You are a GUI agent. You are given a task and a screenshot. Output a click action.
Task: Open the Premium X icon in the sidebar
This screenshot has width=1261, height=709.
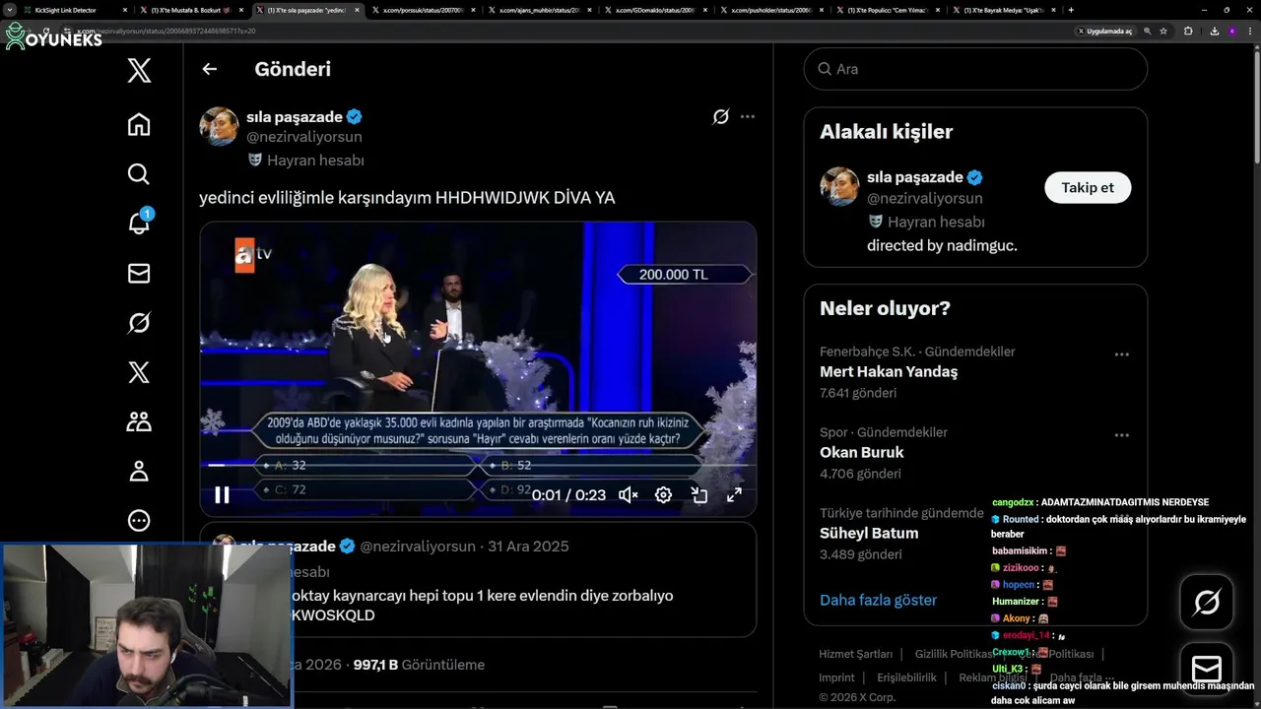point(139,372)
